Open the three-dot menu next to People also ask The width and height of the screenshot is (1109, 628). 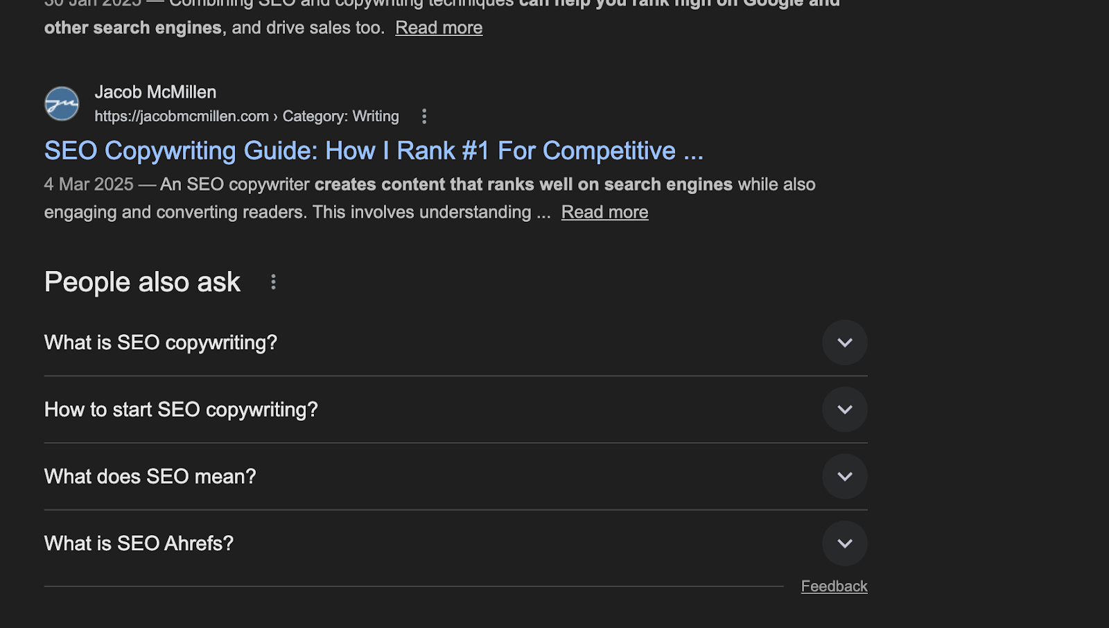coord(272,281)
